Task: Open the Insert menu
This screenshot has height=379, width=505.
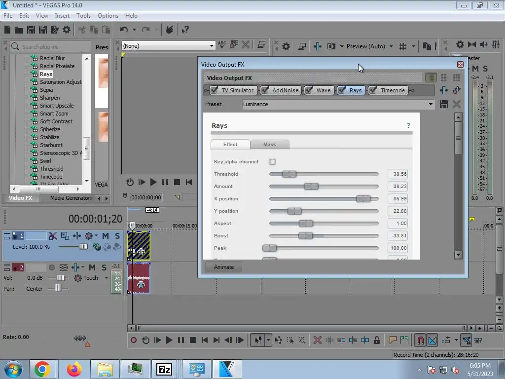Action: (62, 15)
